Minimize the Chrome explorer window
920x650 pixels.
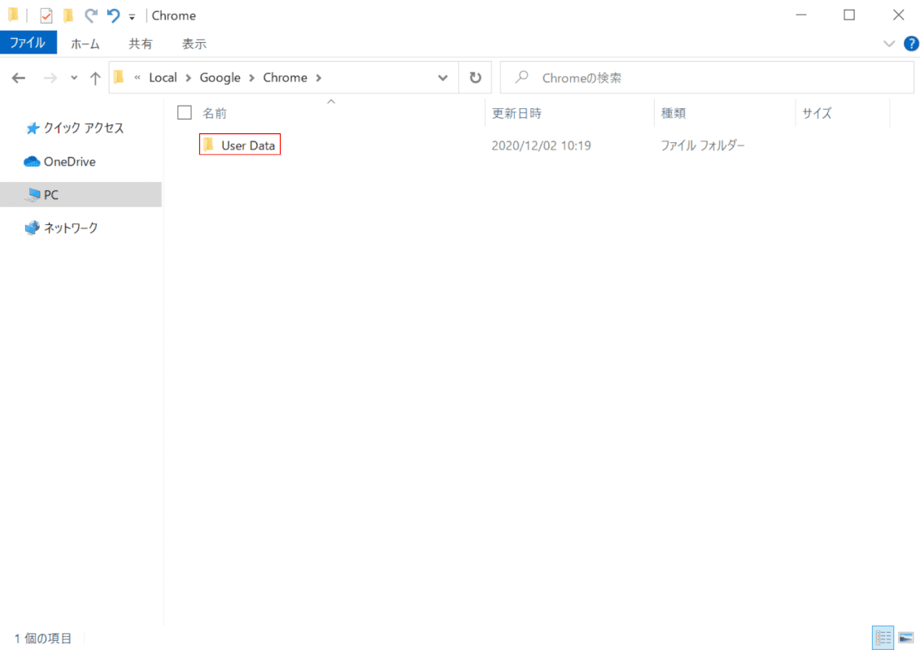[x=801, y=15]
